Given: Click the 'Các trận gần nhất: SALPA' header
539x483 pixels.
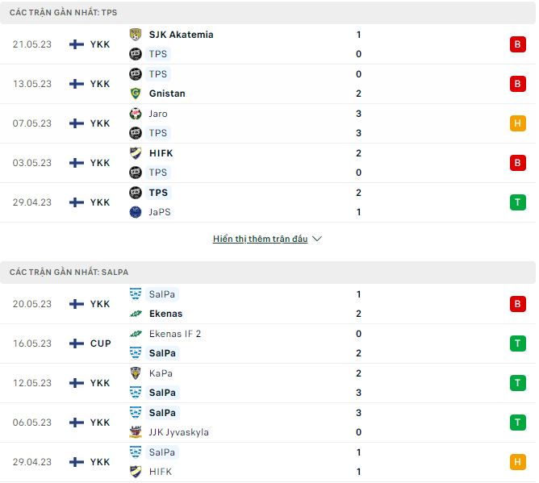Looking at the screenshot, I should (x=69, y=273).
